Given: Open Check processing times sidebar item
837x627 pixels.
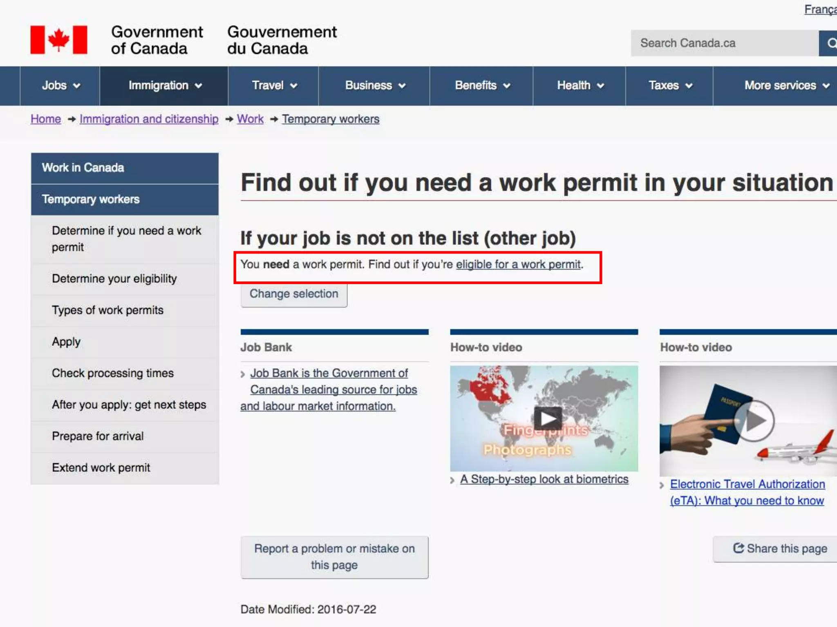Looking at the screenshot, I should click(112, 373).
